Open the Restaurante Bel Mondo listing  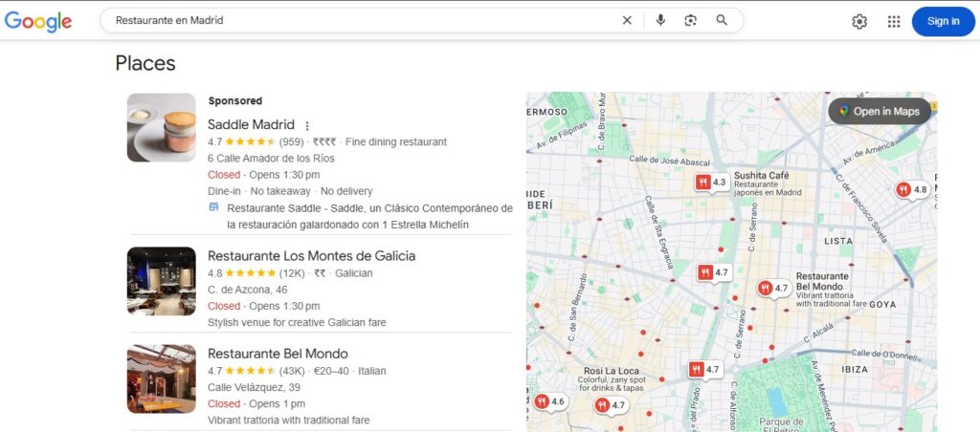[278, 354]
